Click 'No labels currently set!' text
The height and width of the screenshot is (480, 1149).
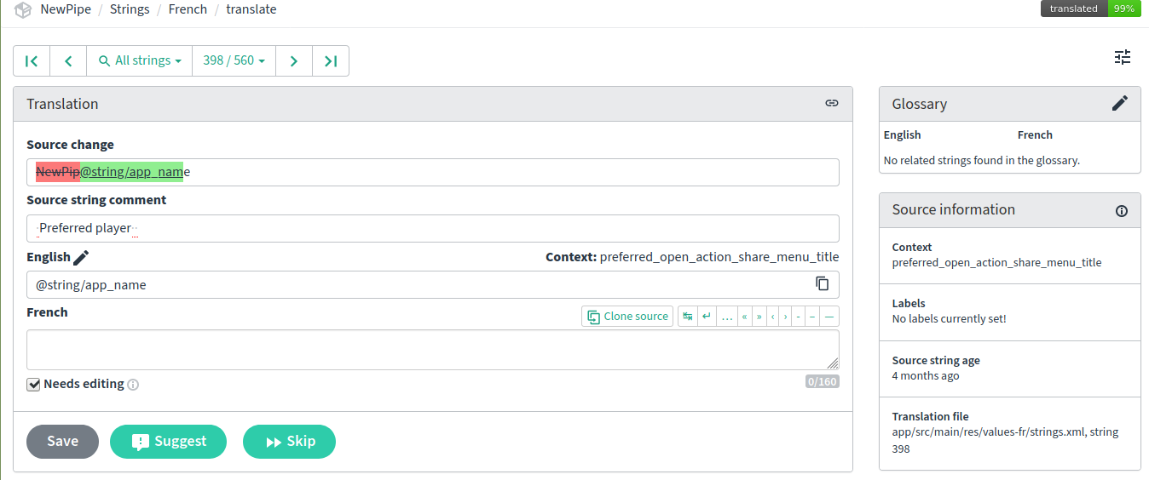pos(950,318)
